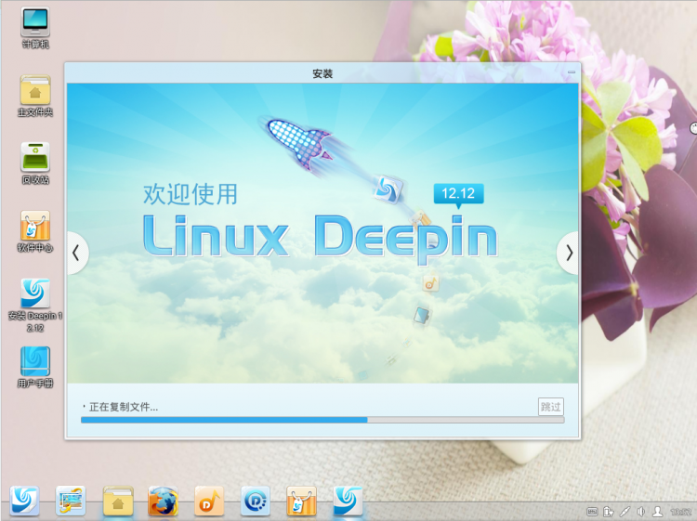
Task: Click the clock in the tray
Action: pyautogui.click(x=680, y=512)
